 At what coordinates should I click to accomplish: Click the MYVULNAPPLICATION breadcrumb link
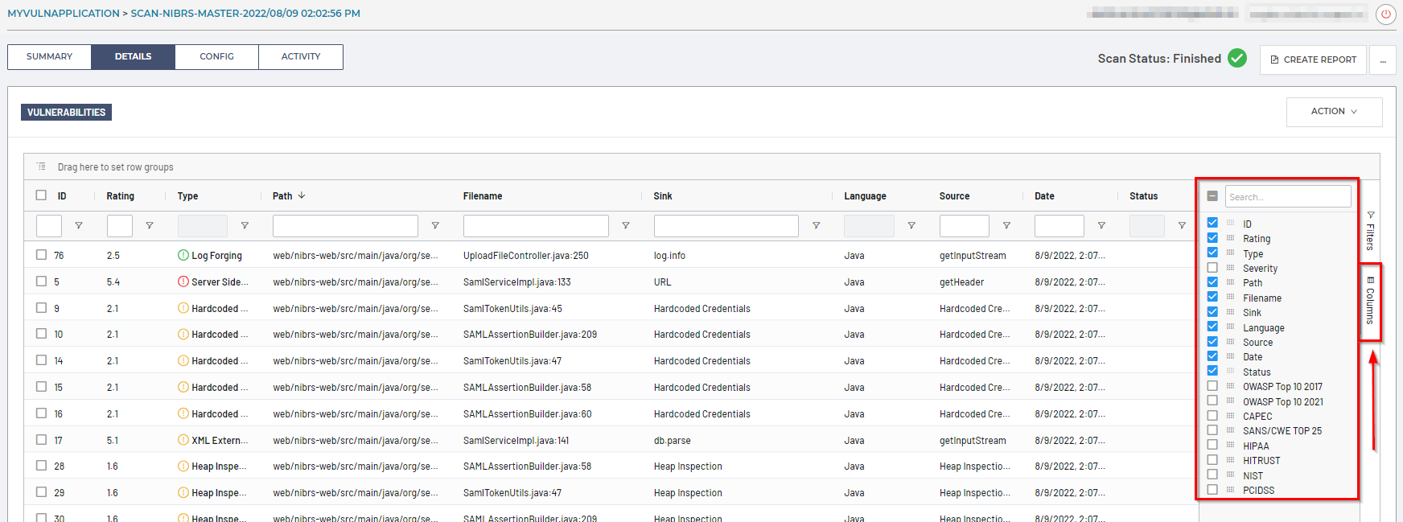click(x=64, y=14)
